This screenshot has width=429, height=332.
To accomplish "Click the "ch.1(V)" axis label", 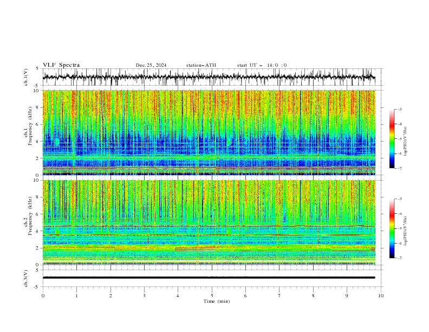I will (x=26, y=77).
